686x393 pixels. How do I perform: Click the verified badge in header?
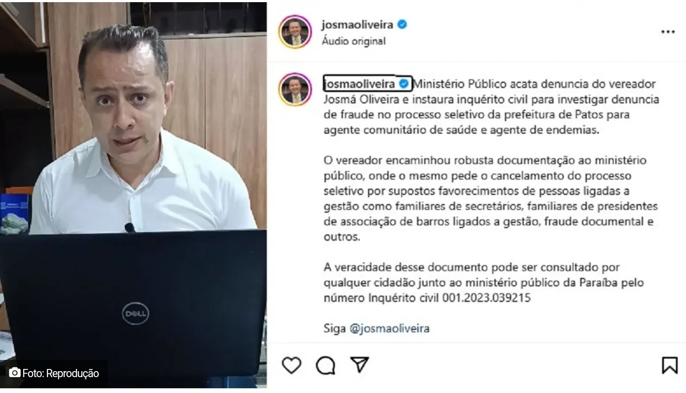[x=402, y=25]
